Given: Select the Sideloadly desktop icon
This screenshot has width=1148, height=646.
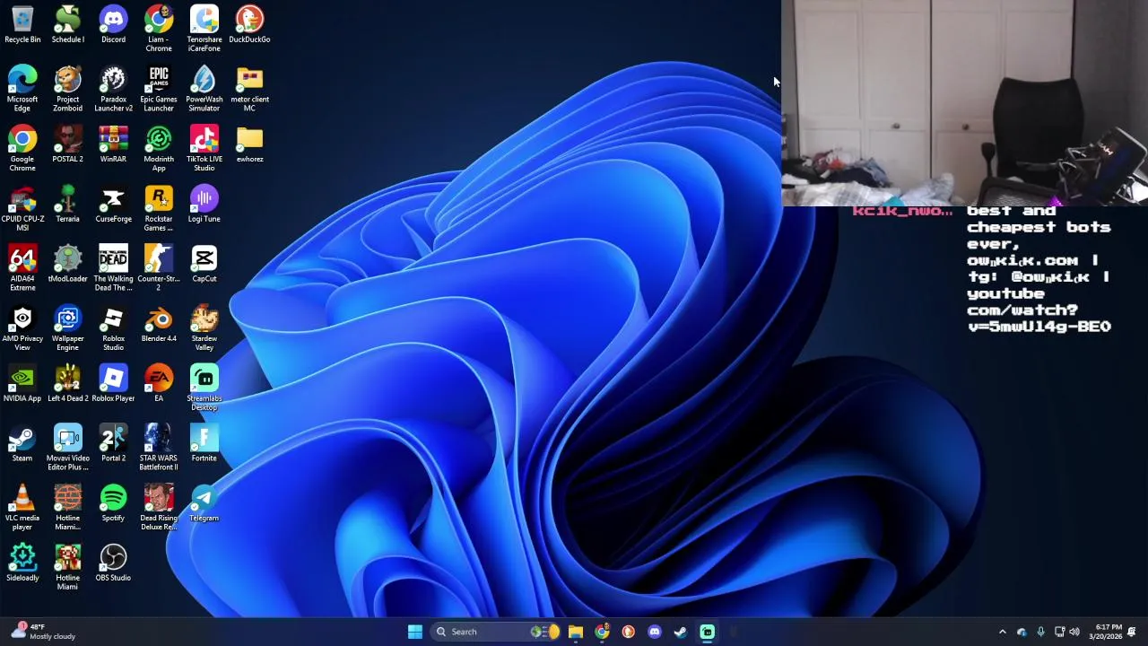Looking at the screenshot, I should (22, 563).
